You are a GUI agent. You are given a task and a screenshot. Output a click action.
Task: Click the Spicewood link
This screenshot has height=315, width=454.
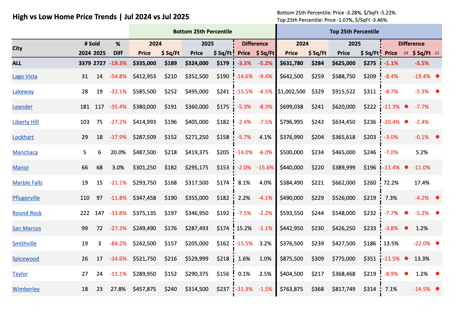click(x=26, y=259)
